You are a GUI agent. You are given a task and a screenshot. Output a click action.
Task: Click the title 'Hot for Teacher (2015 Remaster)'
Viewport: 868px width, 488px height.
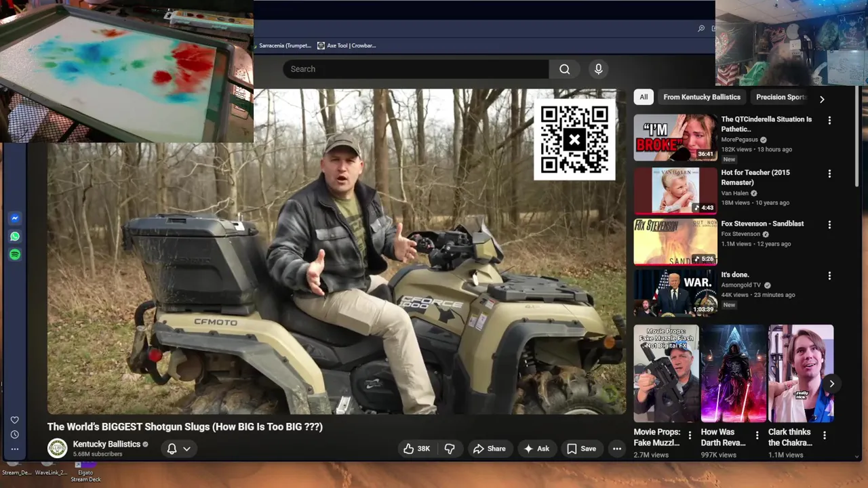tap(755, 178)
